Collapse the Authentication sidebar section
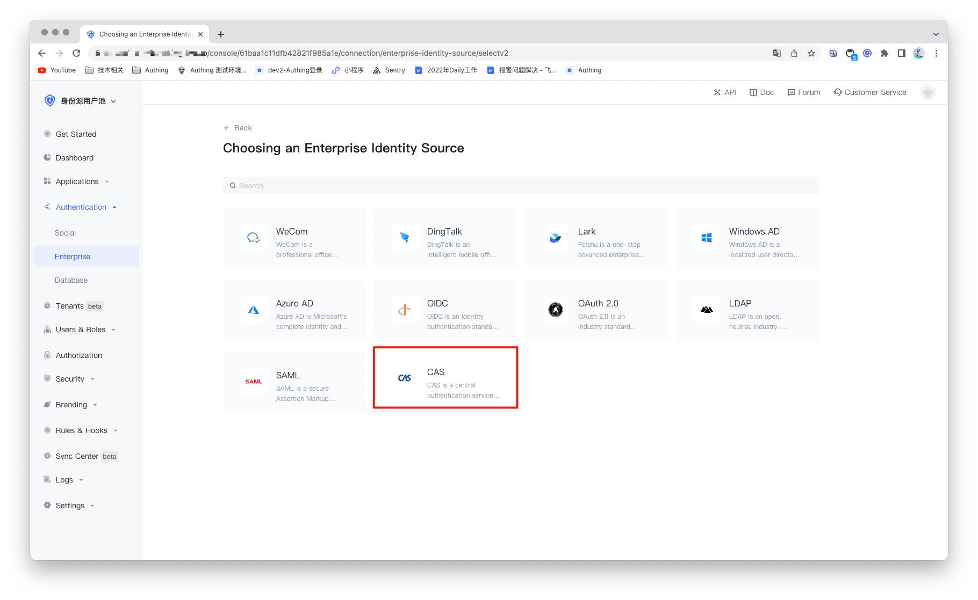Screen dimensions: 978x600 [114, 207]
